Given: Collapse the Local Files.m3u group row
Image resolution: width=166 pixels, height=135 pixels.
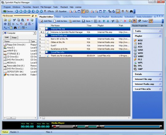Looking at the screenshot, I should point(46,52).
